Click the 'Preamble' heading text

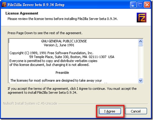pyautogui.click(x=62, y=73)
